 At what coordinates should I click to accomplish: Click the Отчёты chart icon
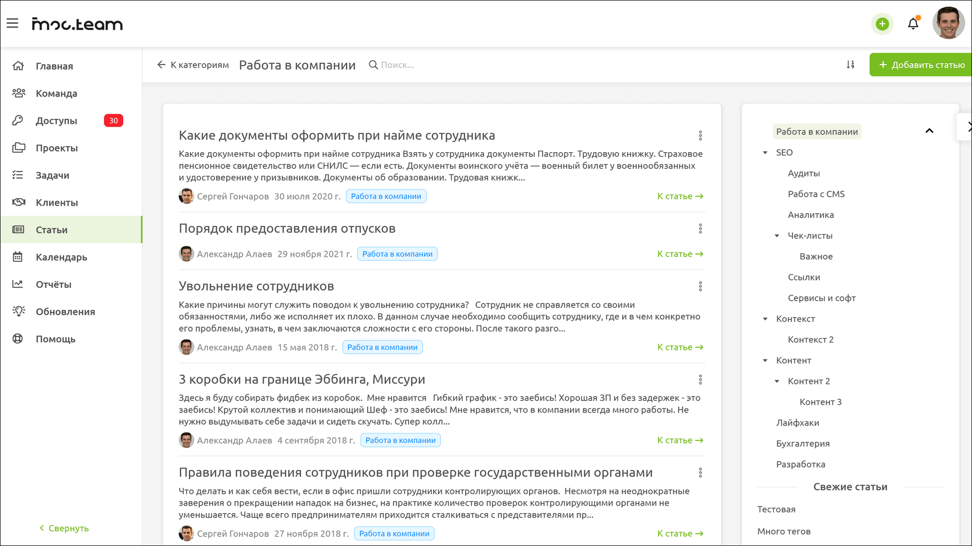pyautogui.click(x=18, y=284)
